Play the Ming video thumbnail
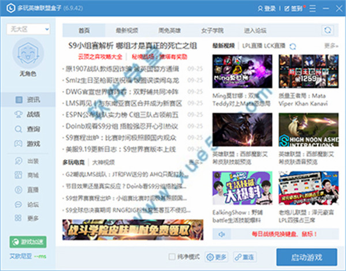This screenshot has width=346, height=271. coord(242,71)
